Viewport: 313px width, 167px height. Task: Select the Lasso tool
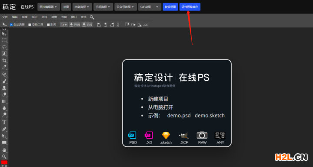(x=4, y=47)
